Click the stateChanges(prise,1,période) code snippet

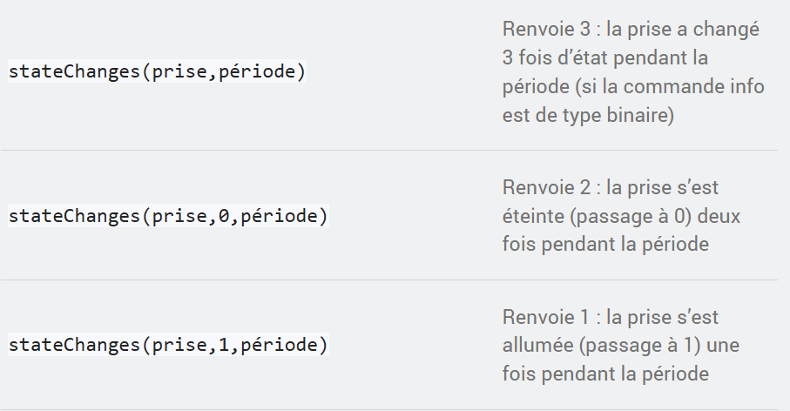coord(168,346)
